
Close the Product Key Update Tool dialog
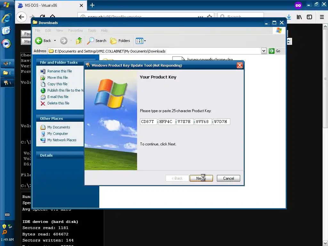pyautogui.click(x=240, y=65)
